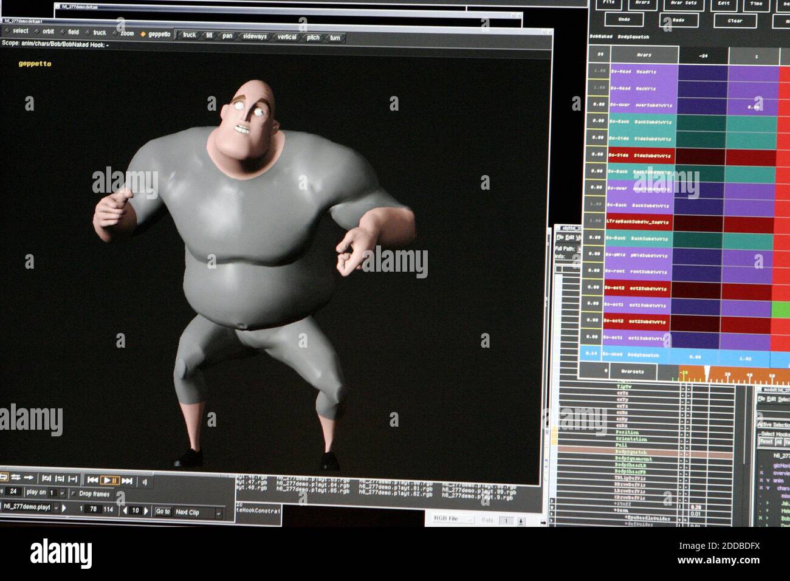This screenshot has width=790, height=581.
Task: Click the single right-arrow play-once mode icon
Action: tap(29, 477)
